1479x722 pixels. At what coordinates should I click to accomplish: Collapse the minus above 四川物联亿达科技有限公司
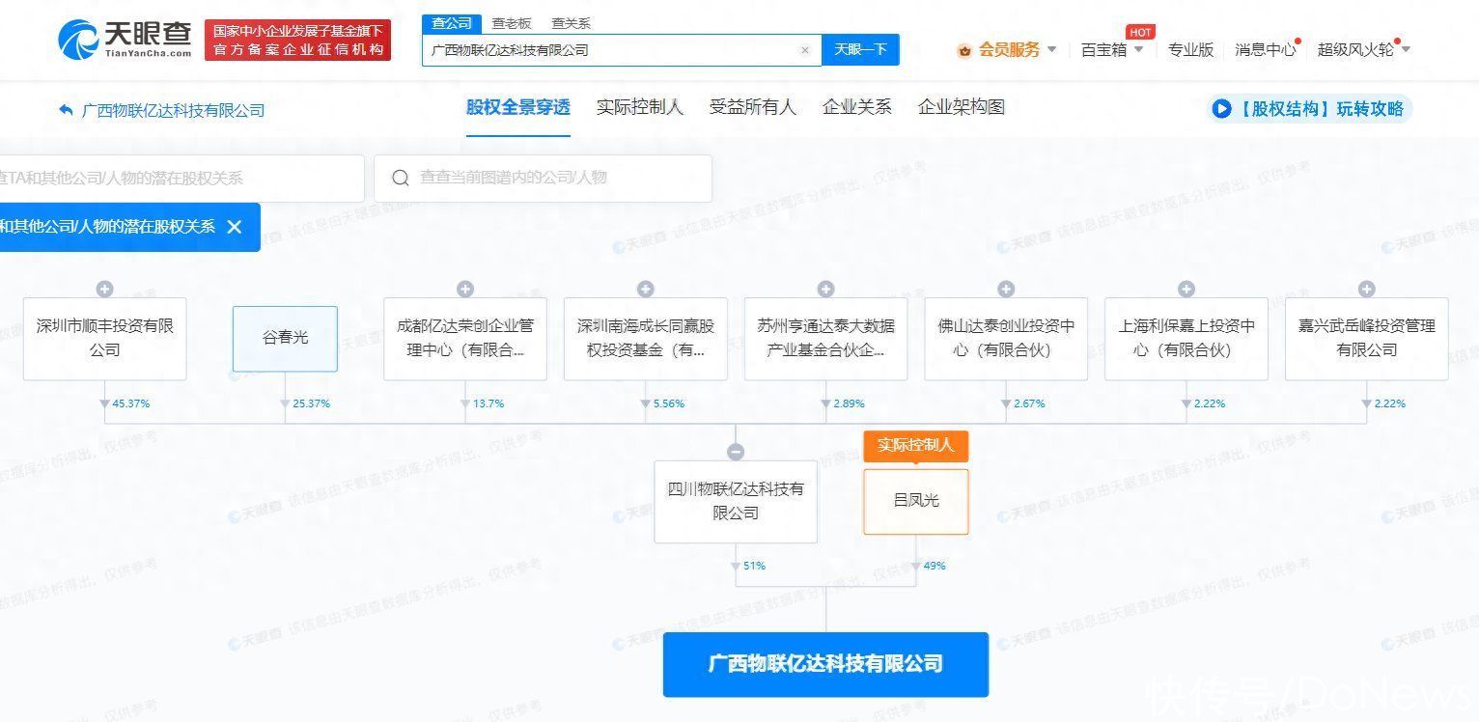(x=736, y=452)
